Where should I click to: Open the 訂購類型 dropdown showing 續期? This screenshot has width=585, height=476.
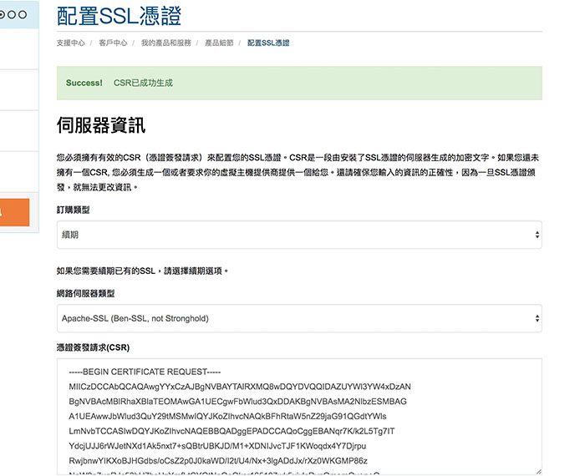pyautogui.click(x=299, y=235)
